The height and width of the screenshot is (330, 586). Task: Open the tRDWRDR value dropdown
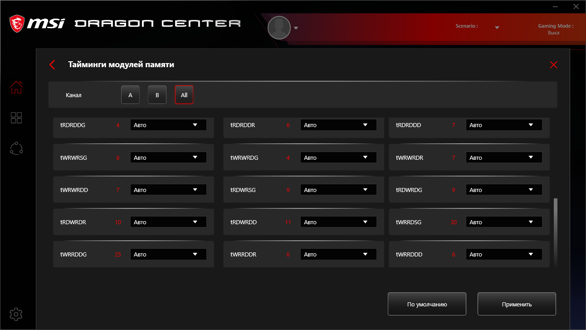coord(168,222)
